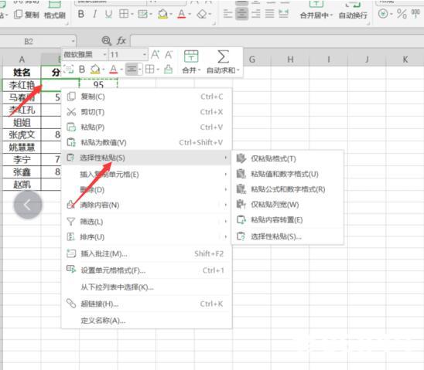Click the Bold icon in the mini toolbar
Viewport: 424px width, 370px height.
click(82, 70)
